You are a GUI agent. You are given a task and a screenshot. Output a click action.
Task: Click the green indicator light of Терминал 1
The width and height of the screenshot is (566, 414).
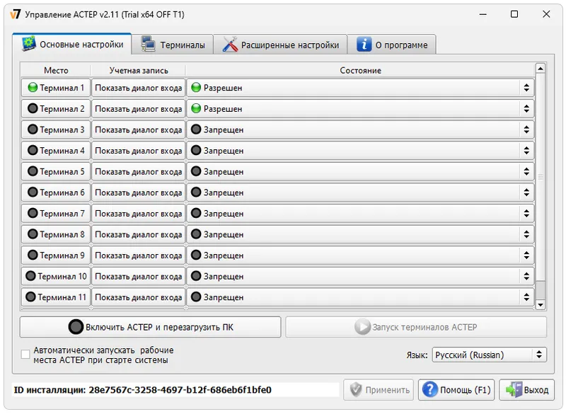(33, 87)
